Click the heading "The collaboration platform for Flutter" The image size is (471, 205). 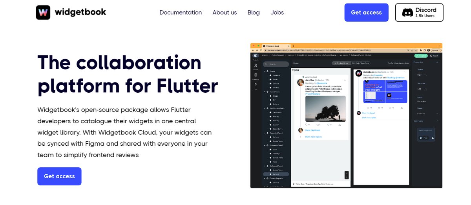click(x=128, y=74)
